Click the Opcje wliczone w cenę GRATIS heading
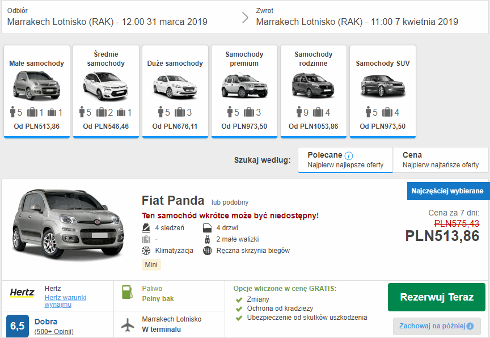The width and height of the screenshot is (490, 338). 285,289
